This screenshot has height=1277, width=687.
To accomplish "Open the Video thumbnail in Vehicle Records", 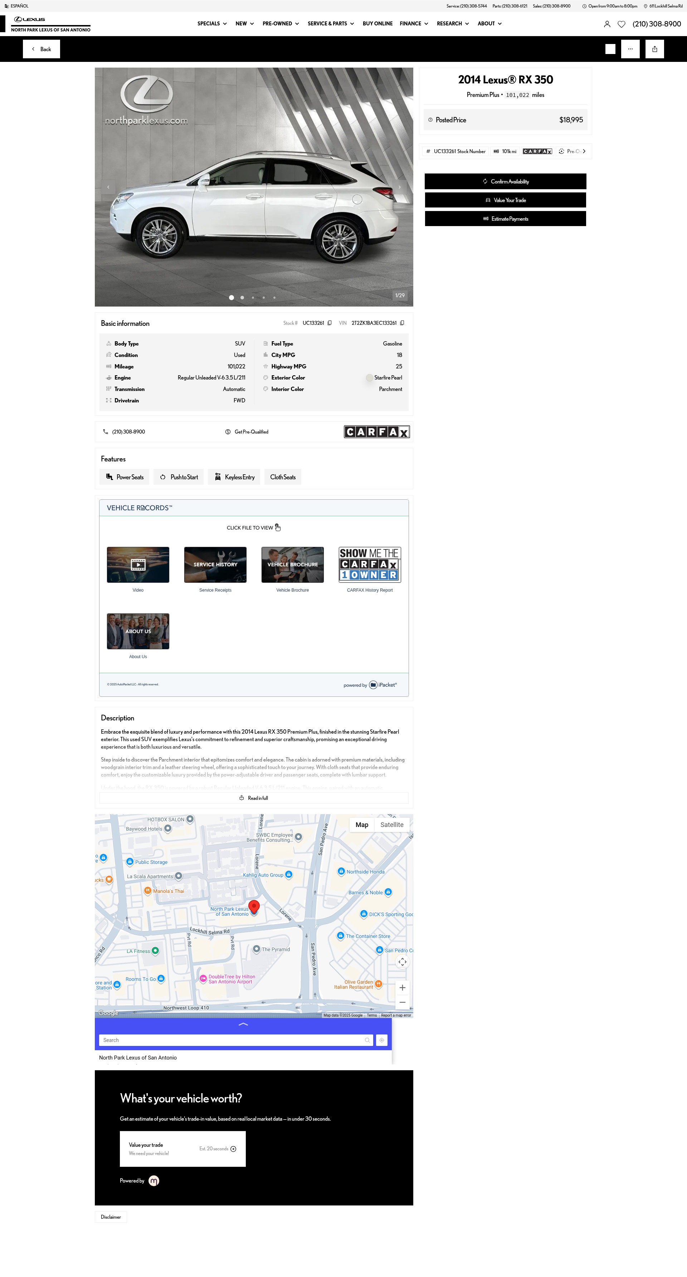I will click(x=138, y=565).
